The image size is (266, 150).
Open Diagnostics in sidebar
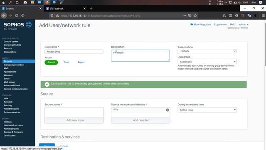coord(10,52)
